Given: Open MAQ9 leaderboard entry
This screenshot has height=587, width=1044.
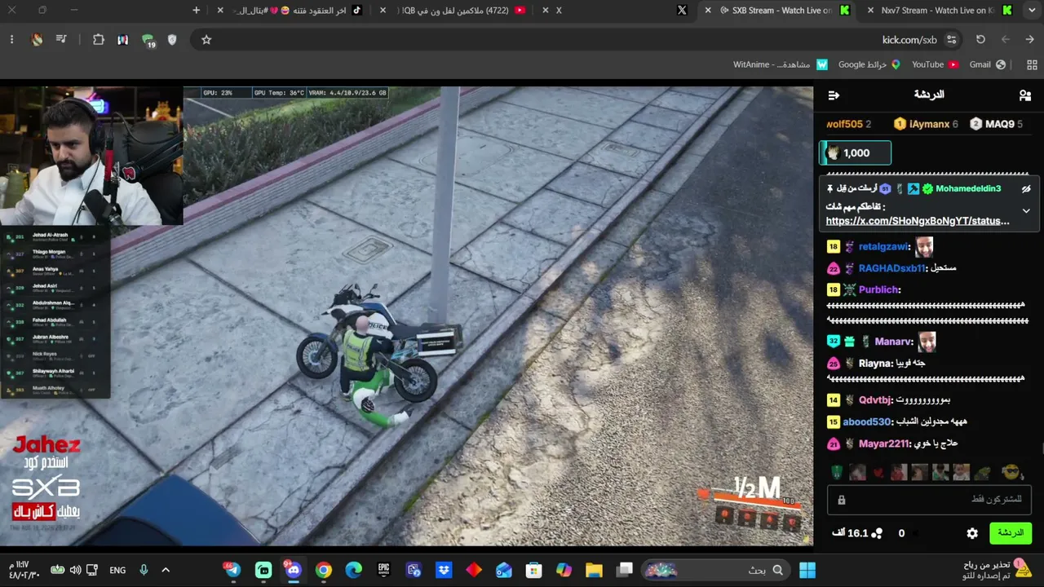Looking at the screenshot, I should 996,124.
